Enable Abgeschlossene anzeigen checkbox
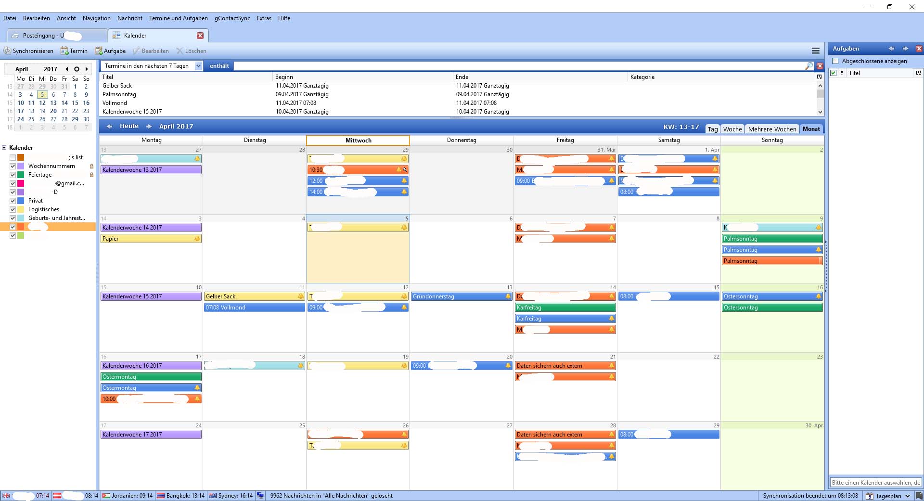 [x=835, y=61]
